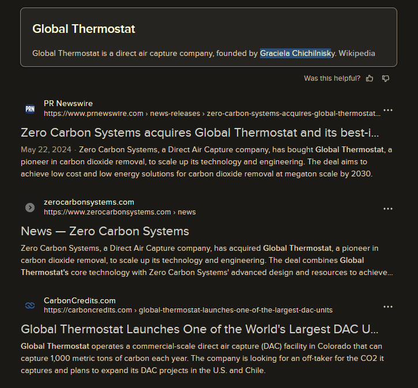418x388 pixels.
Task: Click highlighted name Graciela Chichilnisky
Action: tap(298, 53)
